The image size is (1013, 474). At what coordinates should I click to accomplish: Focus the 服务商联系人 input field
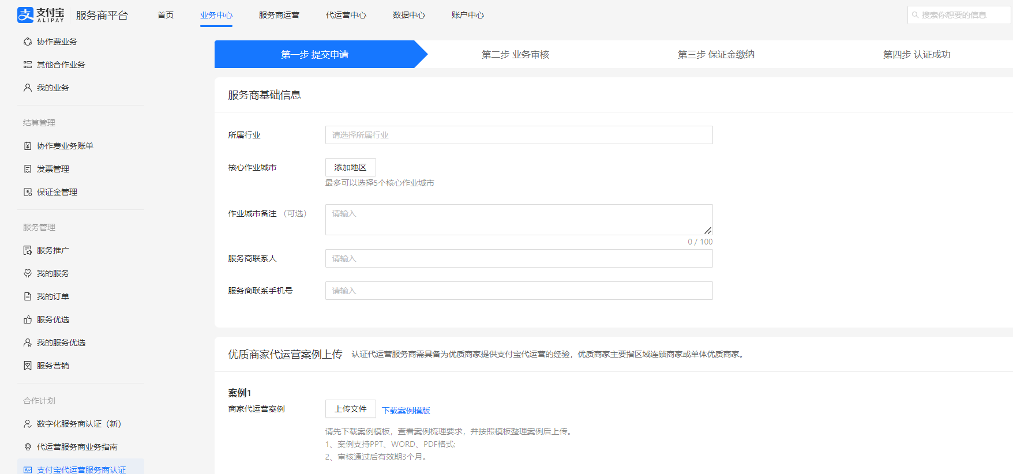tap(519, 258)
